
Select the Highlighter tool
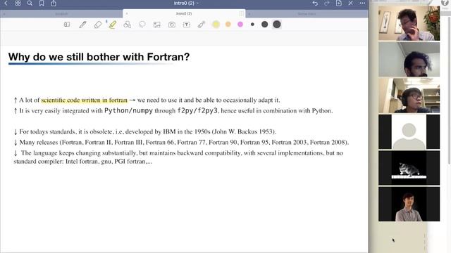(113, 25)
